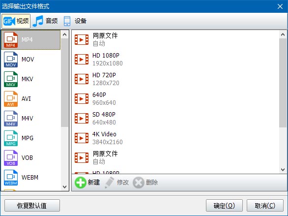Open the 设备 tab
This screenshot has width=288, height=216.
[75, 21]
